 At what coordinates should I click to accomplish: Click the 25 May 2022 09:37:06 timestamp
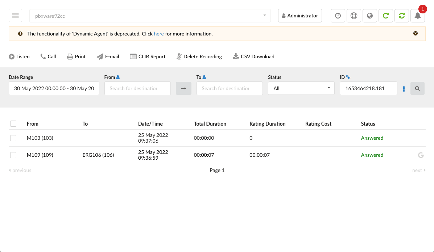point(153,138)
